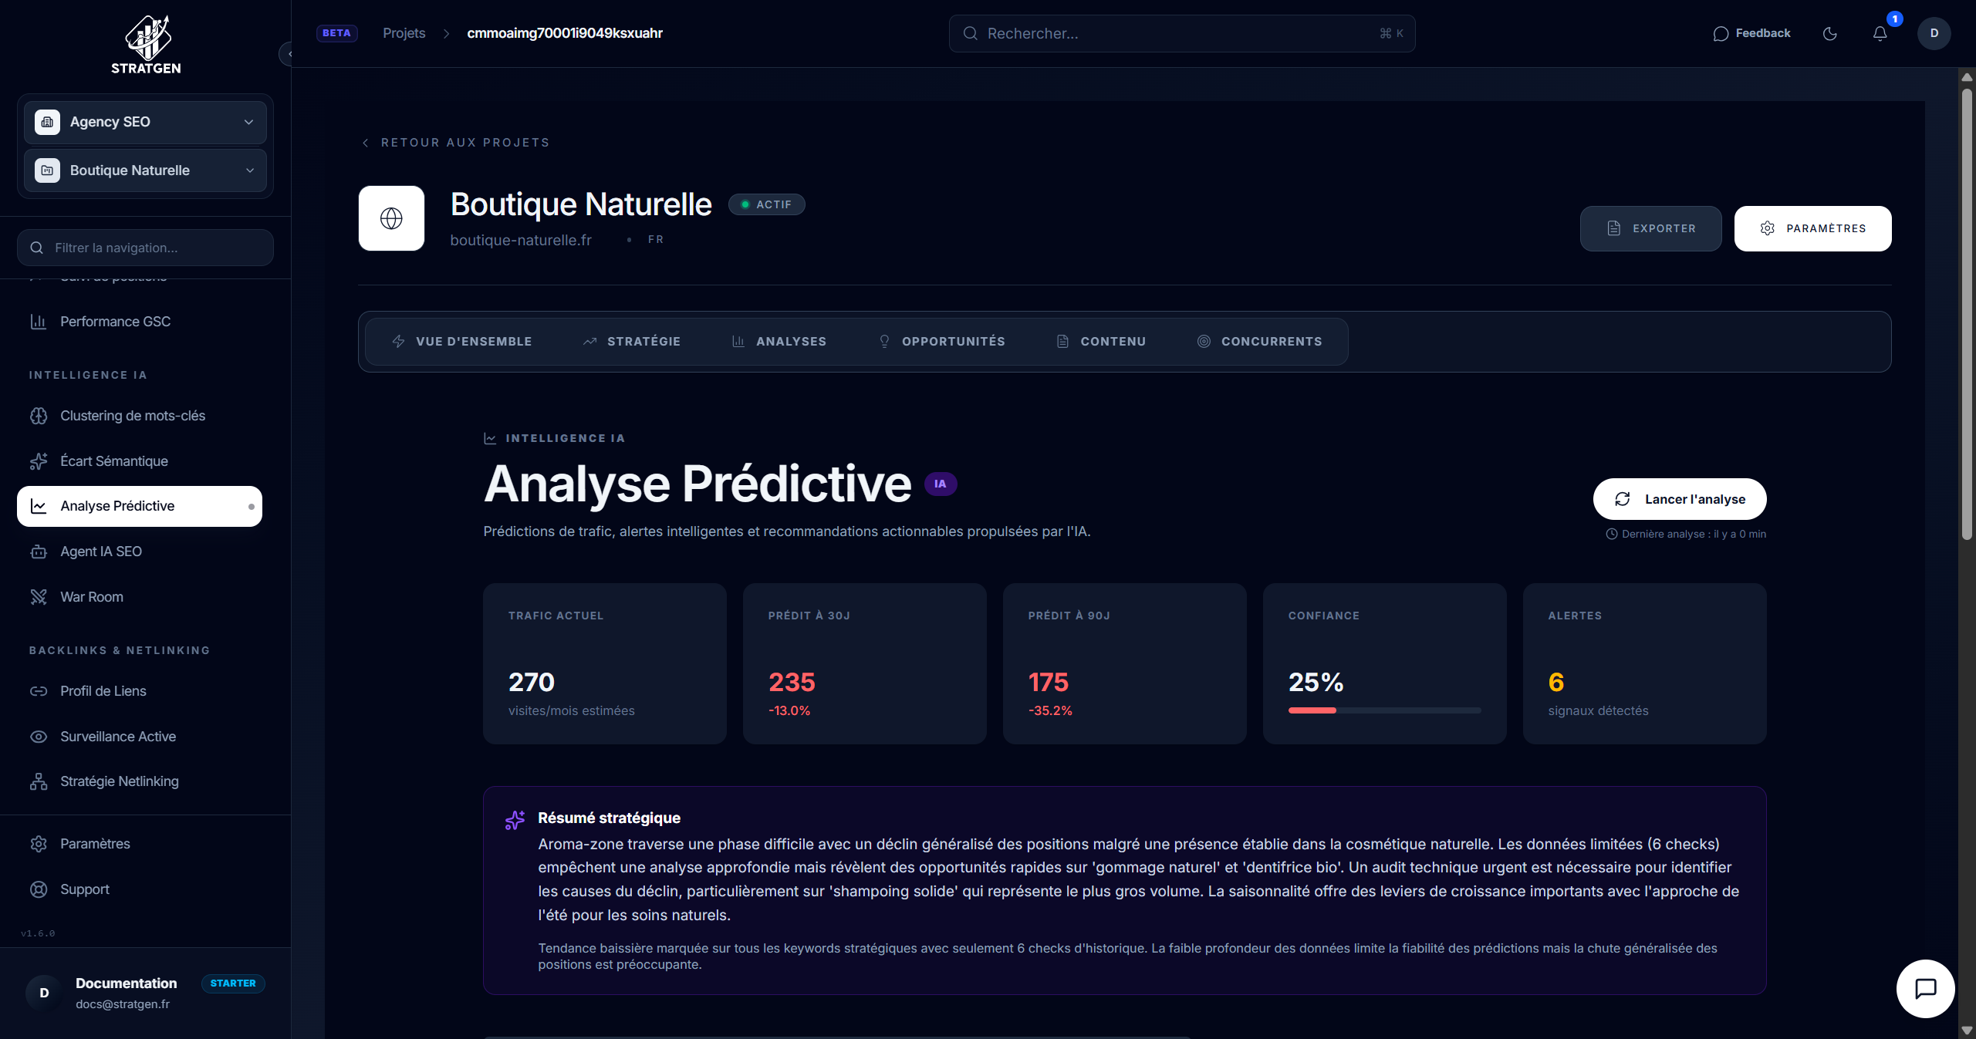Screen dimensions: 1976x1039
Task: Collapse the sidebar panel
Action: (x=287, y=54)
